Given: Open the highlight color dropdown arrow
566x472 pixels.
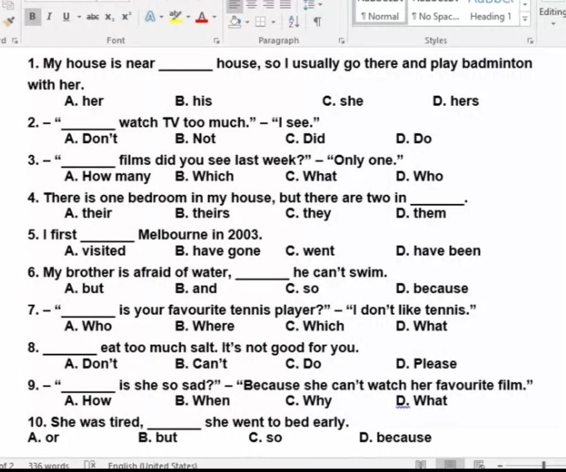Looking at the screenshot, I should pos(188,17).
